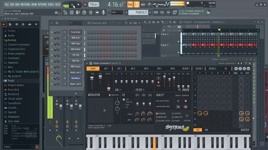
Task: Mute the Fruit Kick channel via its green LED
Action: click(x=52, y=32)
